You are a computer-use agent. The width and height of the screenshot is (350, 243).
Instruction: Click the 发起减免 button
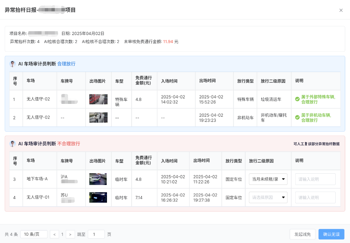302,234
